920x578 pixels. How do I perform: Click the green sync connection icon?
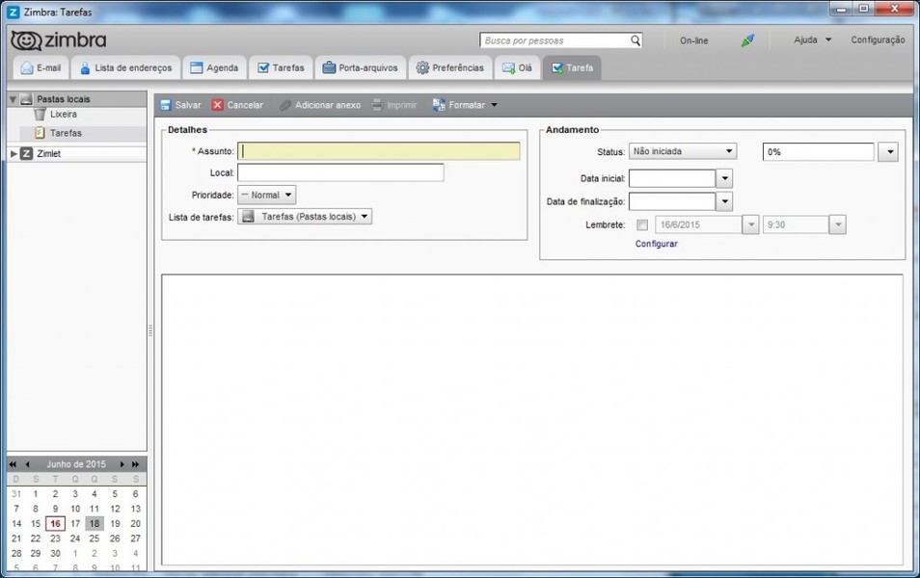(x=747, y=39)
